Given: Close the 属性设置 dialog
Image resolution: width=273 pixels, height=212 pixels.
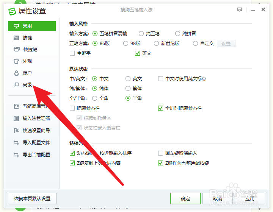Looking at the screenshot, I should (x=263, y=9).
